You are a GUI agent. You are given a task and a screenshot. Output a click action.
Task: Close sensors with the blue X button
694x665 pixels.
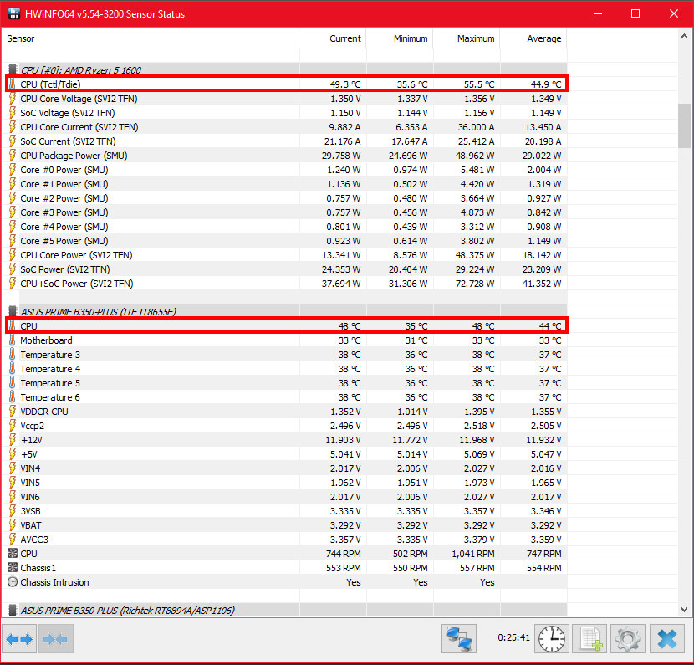(x=666, y=639)
